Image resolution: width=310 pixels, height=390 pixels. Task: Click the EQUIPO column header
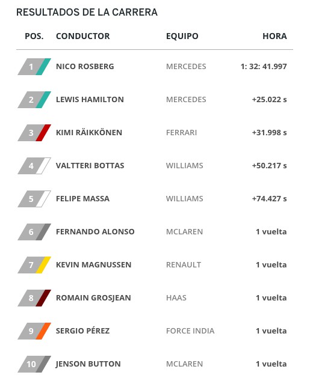coord(182,36)
